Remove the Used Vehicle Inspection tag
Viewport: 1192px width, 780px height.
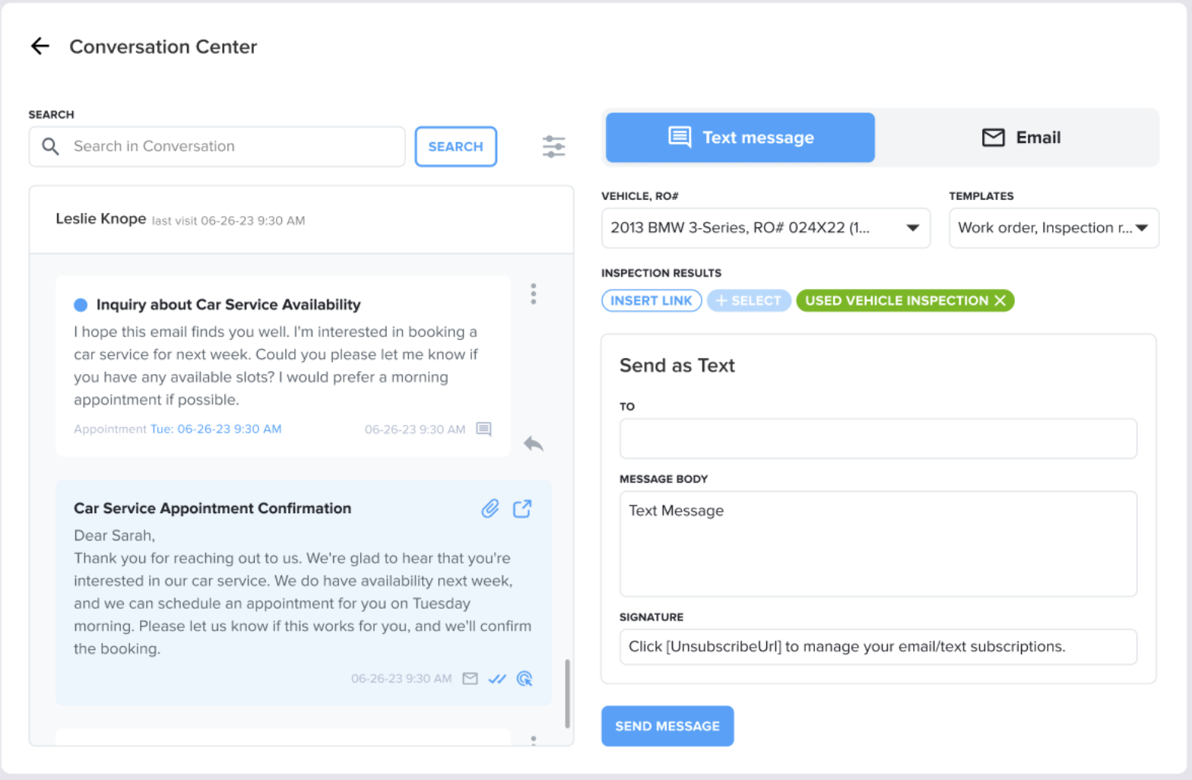1000,300
